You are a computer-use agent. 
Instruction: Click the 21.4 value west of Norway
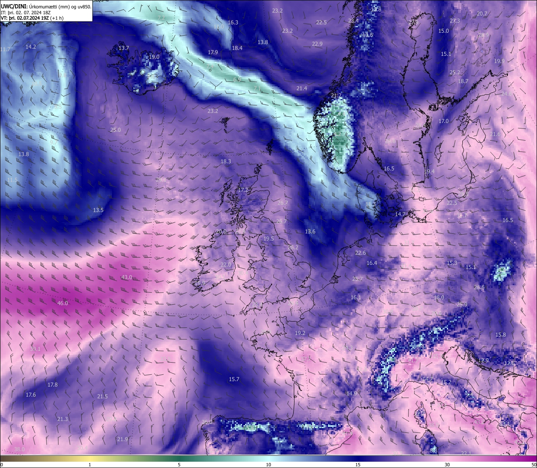click(302, 89)
